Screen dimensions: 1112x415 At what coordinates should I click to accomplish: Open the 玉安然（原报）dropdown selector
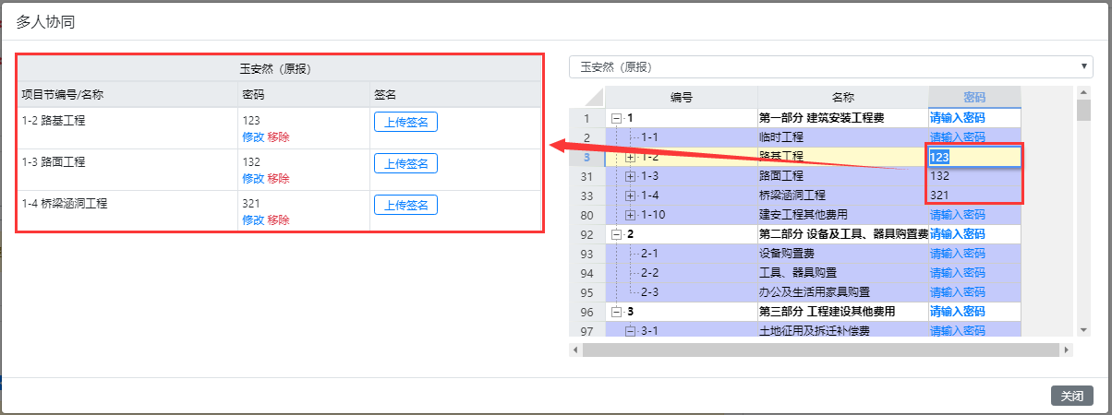[831, 66]
